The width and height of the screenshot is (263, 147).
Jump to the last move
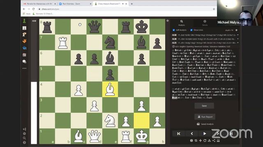pyautogui.click(x=231, y=134)
